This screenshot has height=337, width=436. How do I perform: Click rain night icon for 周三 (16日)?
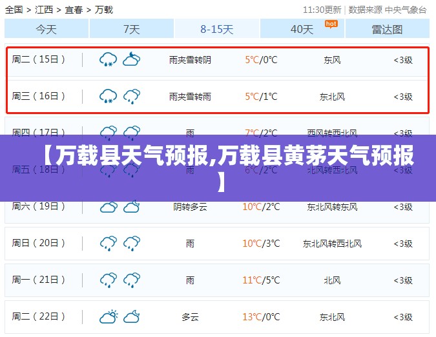(132, 96)
